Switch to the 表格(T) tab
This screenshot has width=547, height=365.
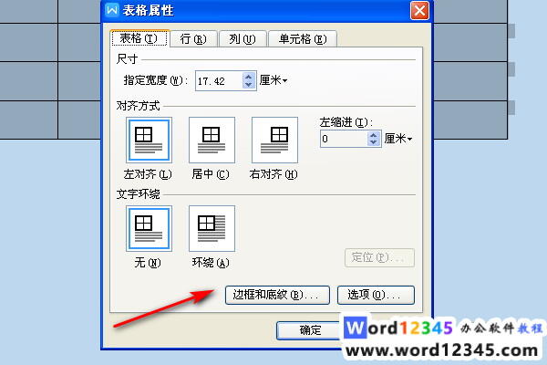coord(139,38)
